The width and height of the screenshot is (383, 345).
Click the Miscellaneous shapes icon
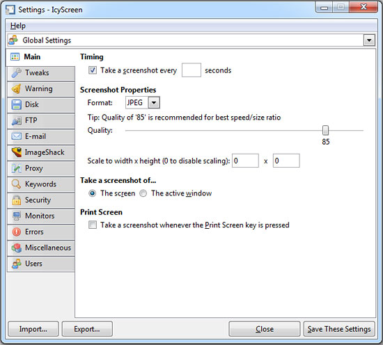[x=17, y=248]
